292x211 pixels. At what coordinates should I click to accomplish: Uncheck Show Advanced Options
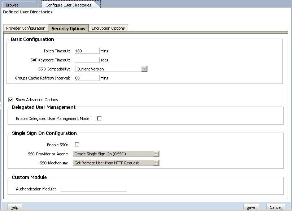pos(10,100)
